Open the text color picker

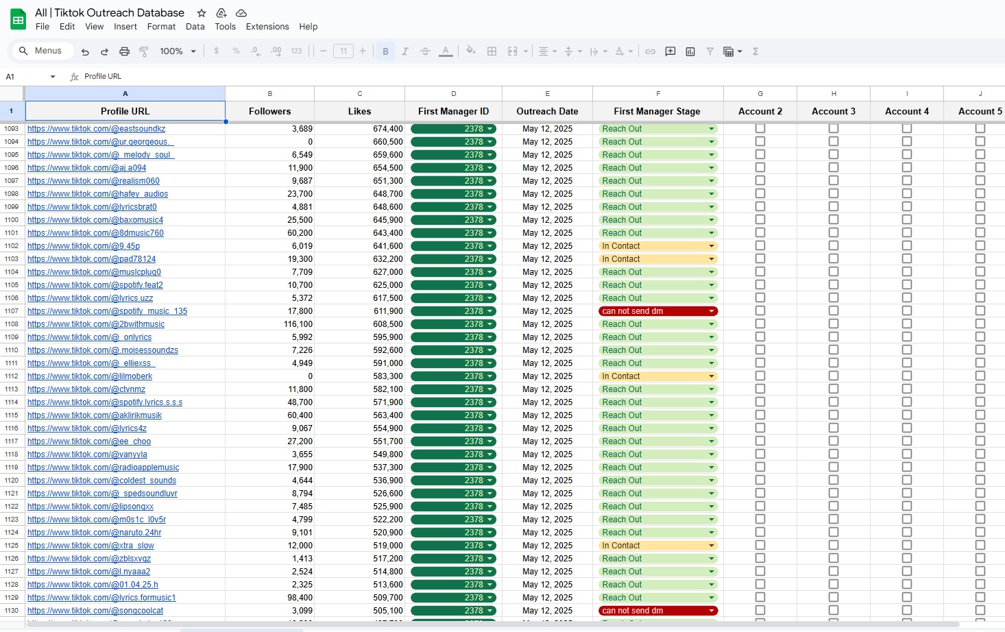(x=446, y=51)
